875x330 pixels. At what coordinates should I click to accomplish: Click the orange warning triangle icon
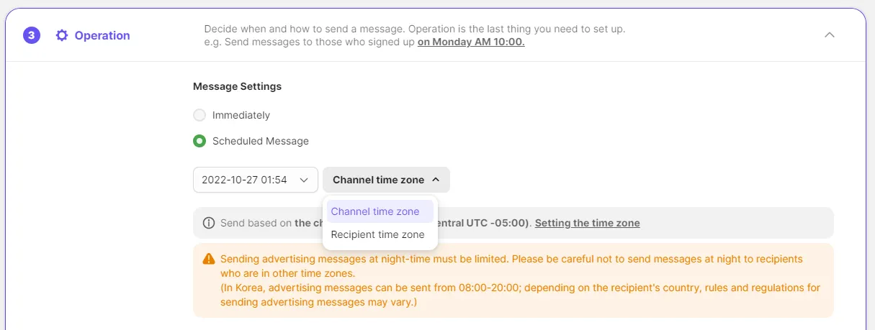[209, 259]
